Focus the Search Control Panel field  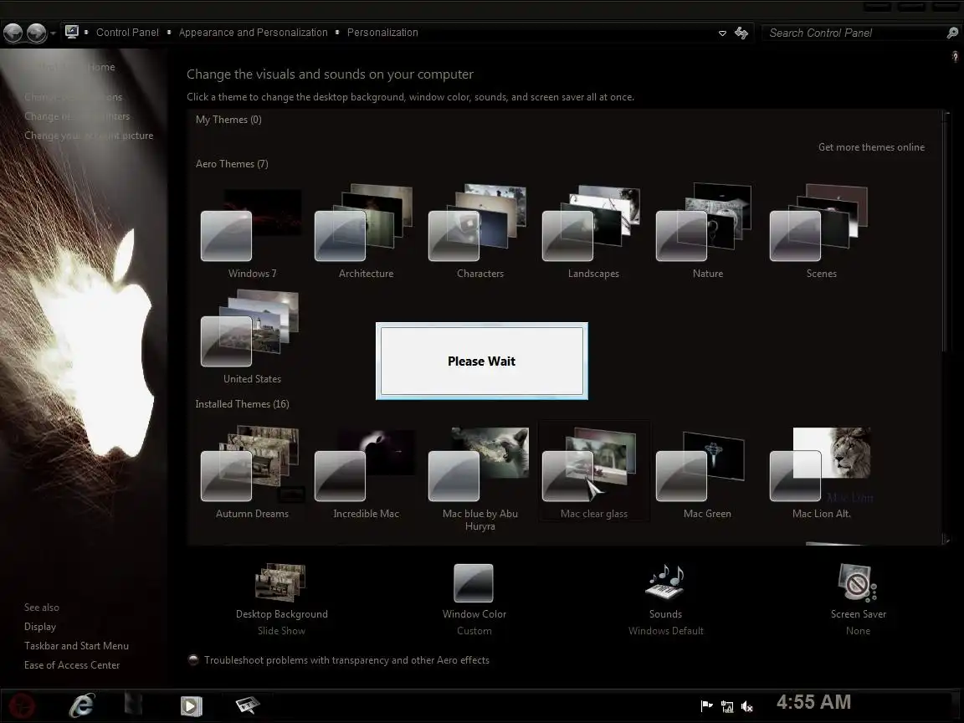pos(854,33)
